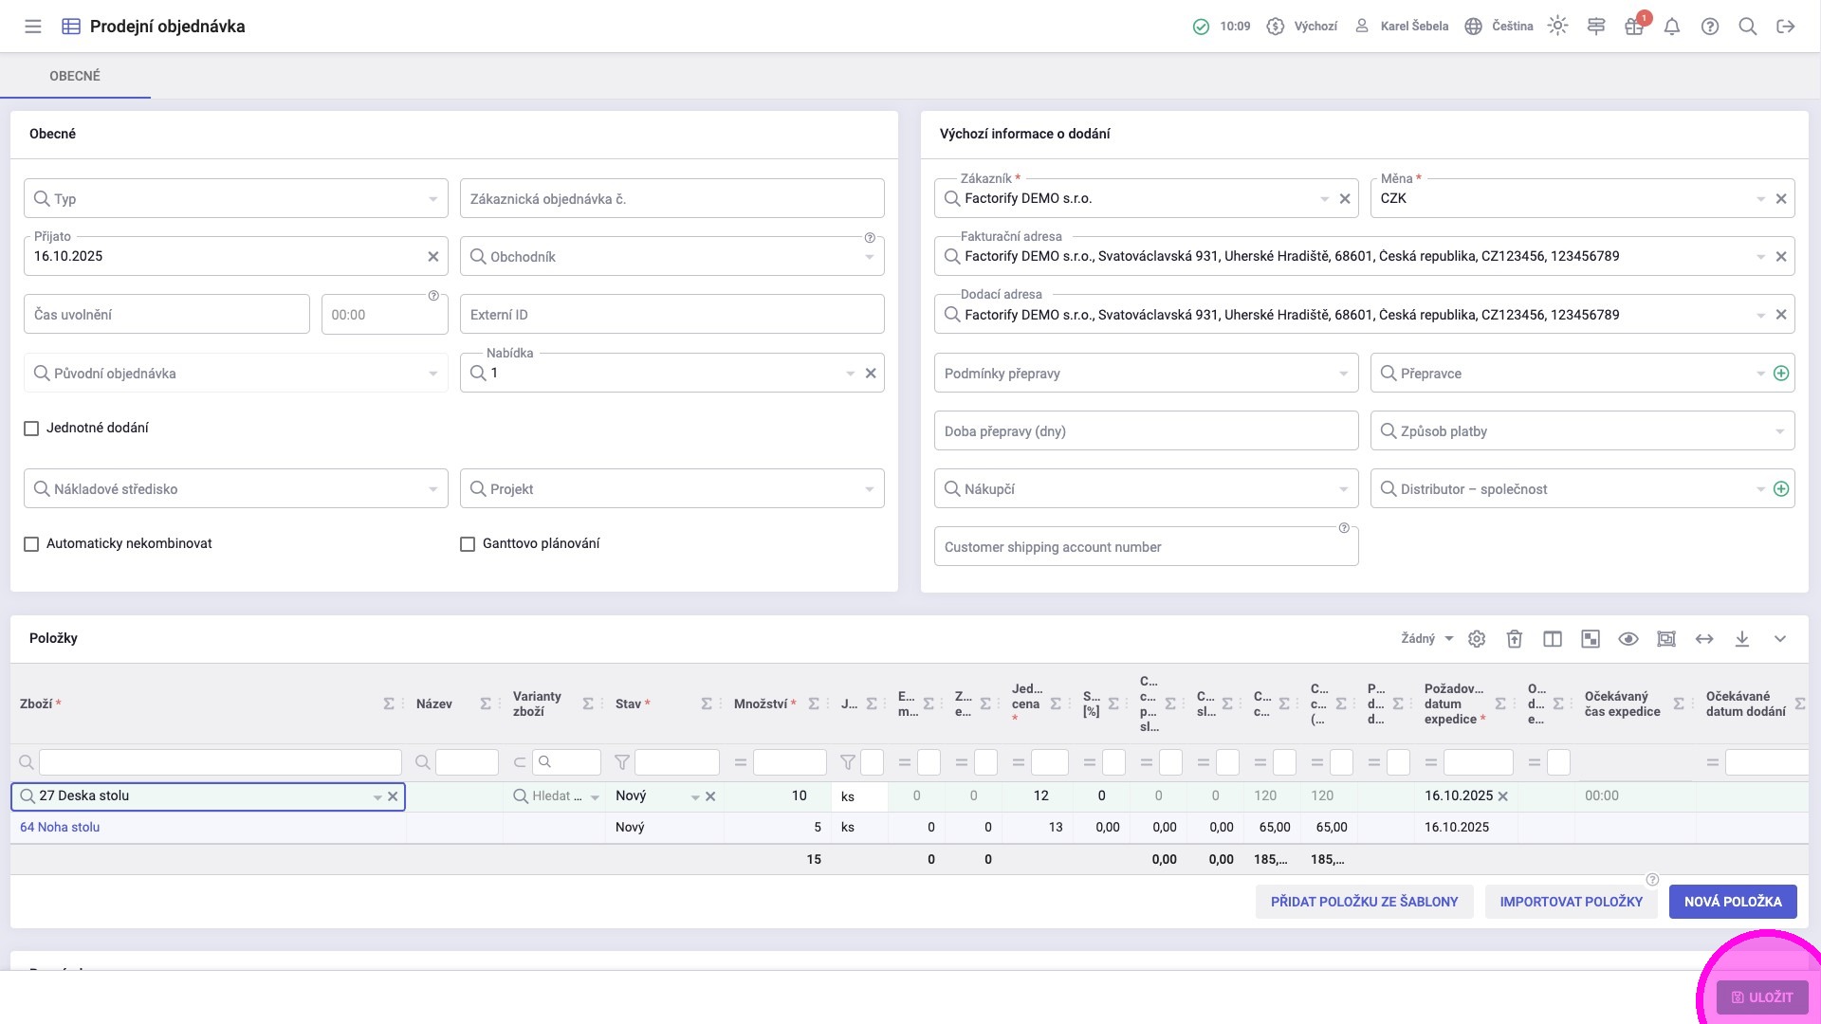This screenshot has width=1821, height=1024.
Task: Open the 64 Noha stolu item link
Action: 60,828
